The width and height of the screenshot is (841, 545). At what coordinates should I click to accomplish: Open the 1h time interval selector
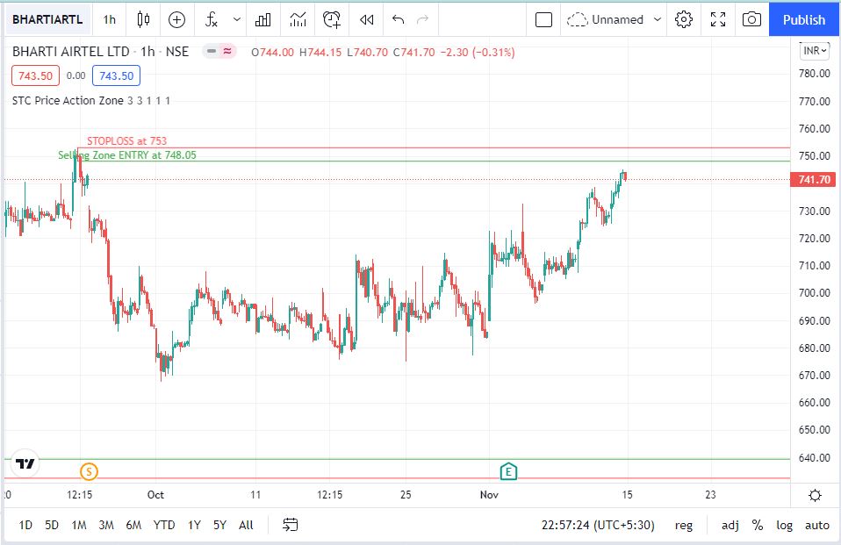click(109, 19)
